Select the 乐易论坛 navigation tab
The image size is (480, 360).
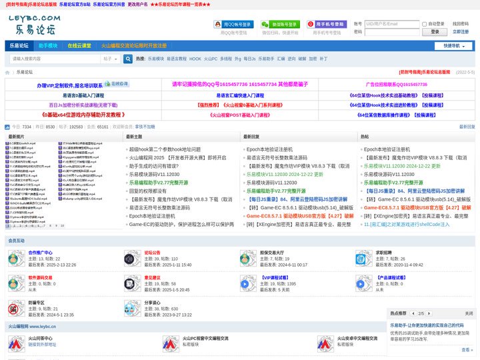coord(19,45)
